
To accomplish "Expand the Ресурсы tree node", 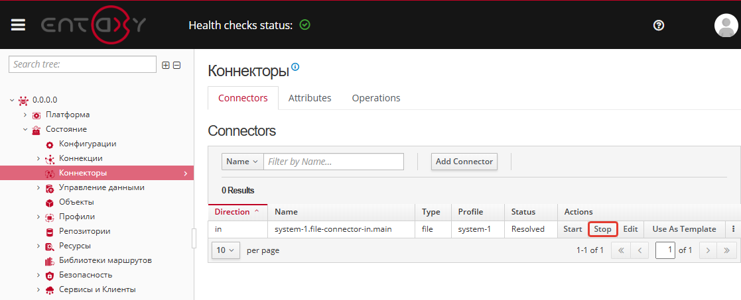I will (38, 246).
